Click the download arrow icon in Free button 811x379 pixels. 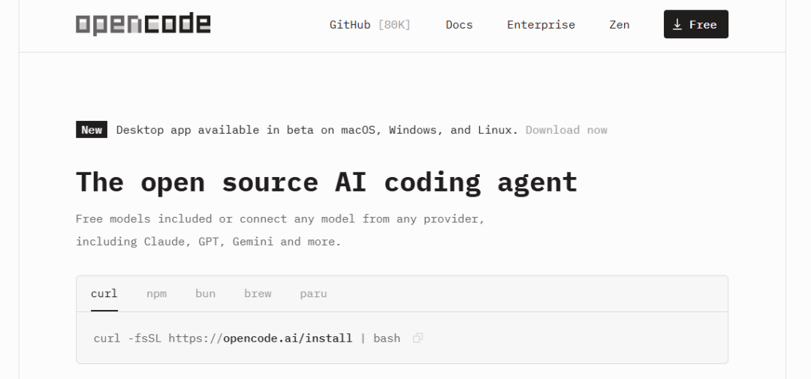pos(677,25)
